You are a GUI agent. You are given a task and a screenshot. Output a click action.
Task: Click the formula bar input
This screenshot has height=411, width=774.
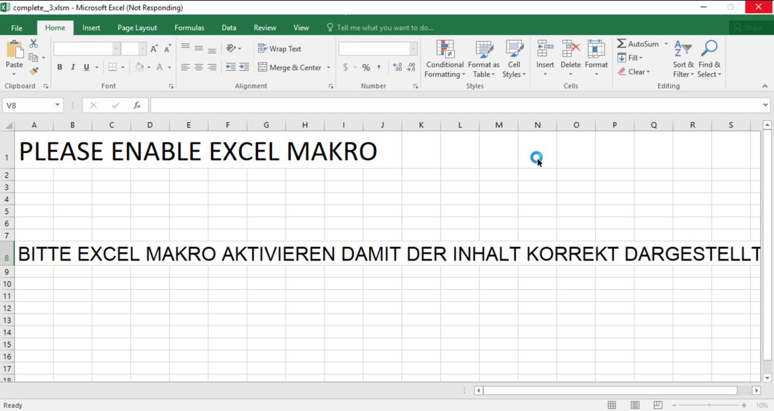[x=455, y=105]
